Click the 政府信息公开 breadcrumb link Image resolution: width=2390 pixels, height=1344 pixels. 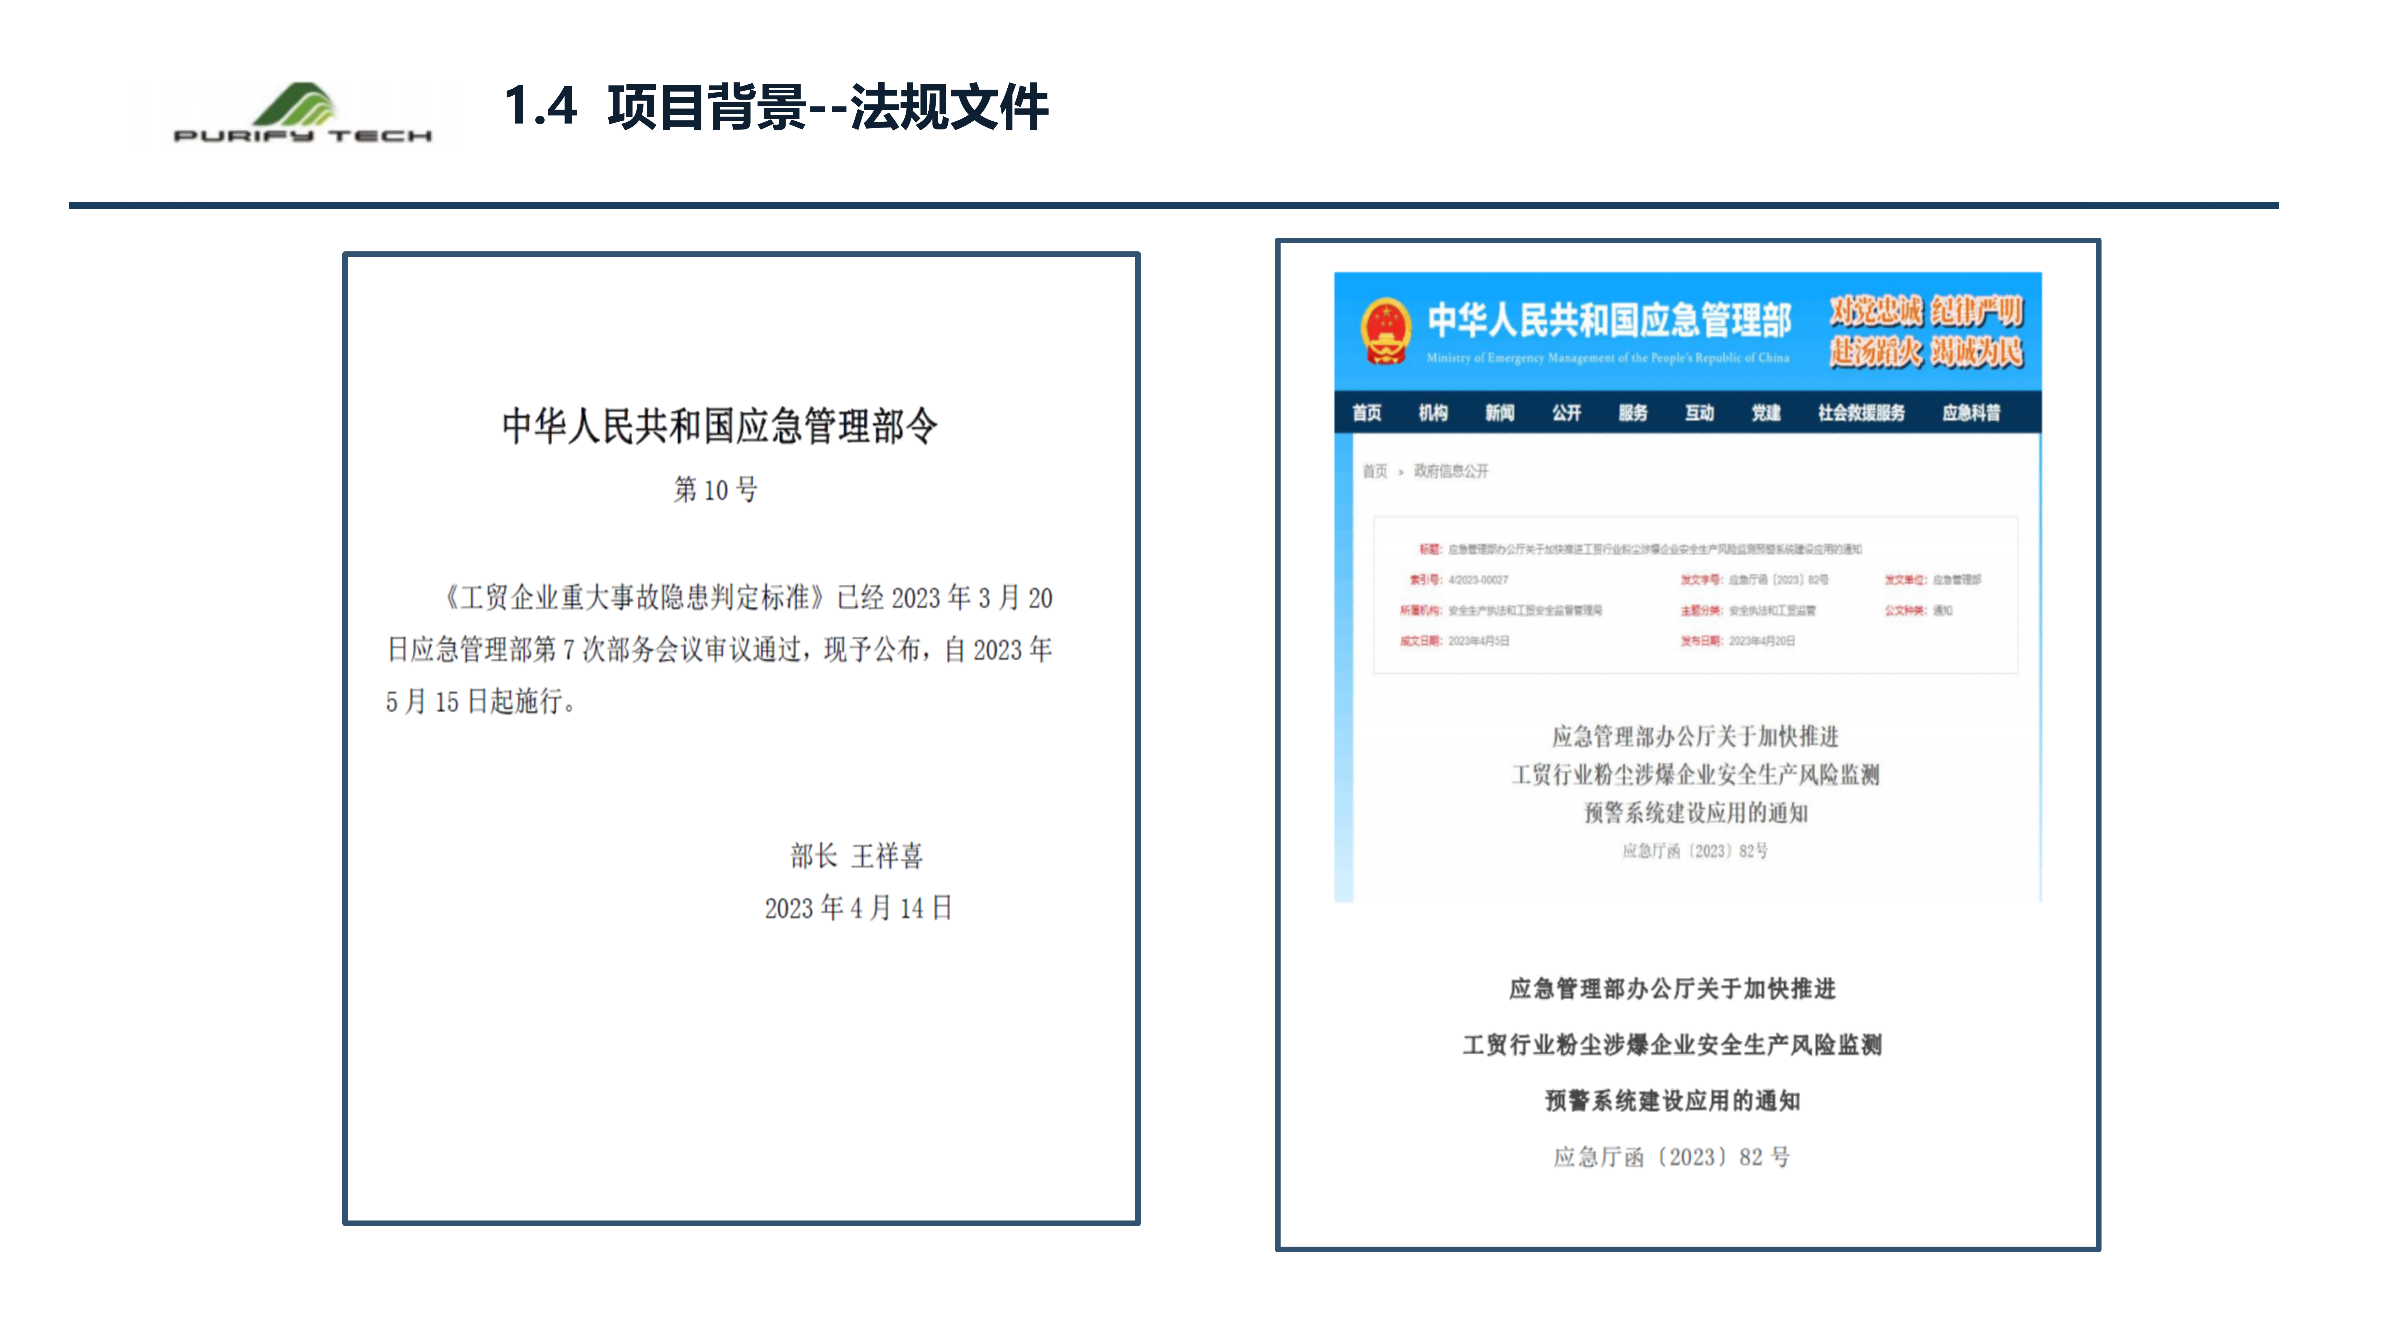pyautogui.click(x=1451, y=471)
